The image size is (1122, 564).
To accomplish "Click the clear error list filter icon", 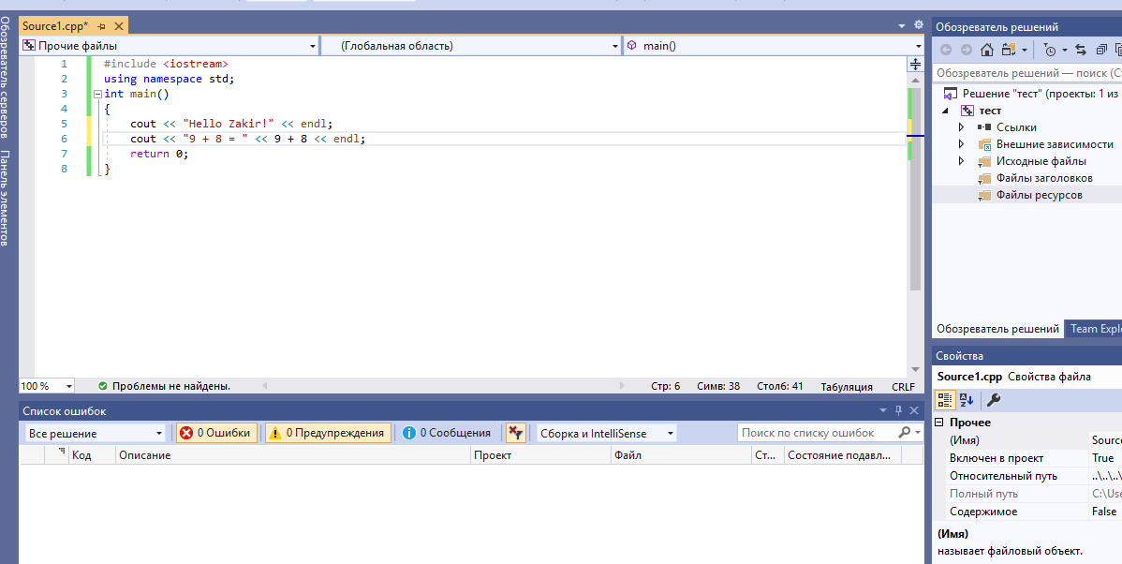I will pyautogui.click(x=515, y=433).
